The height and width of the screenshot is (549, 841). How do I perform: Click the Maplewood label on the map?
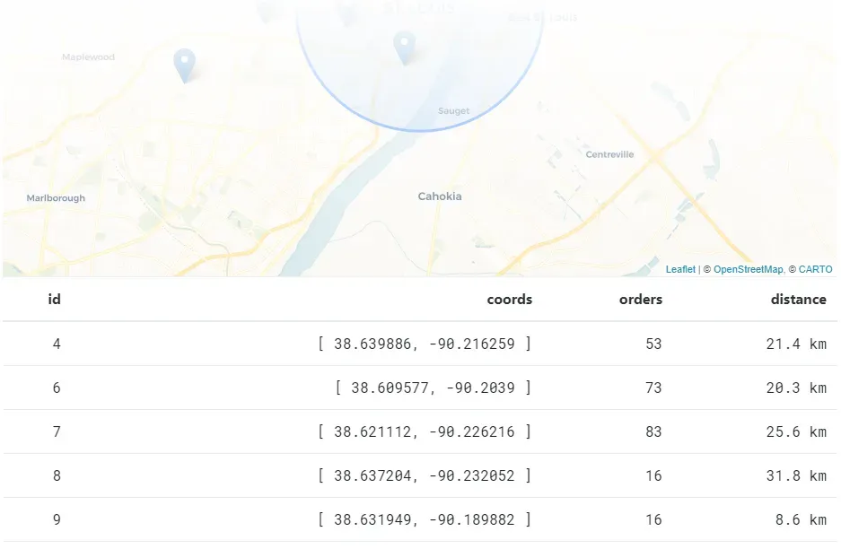(x=87, y=56)
